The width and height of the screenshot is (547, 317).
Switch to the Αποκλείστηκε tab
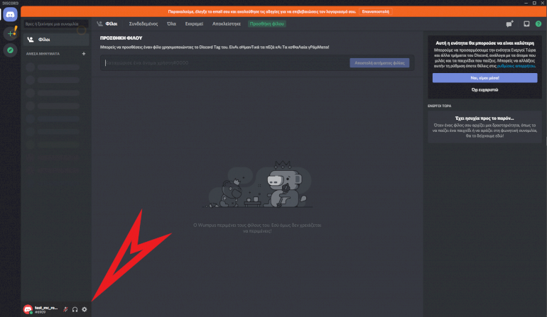(227, 23)
